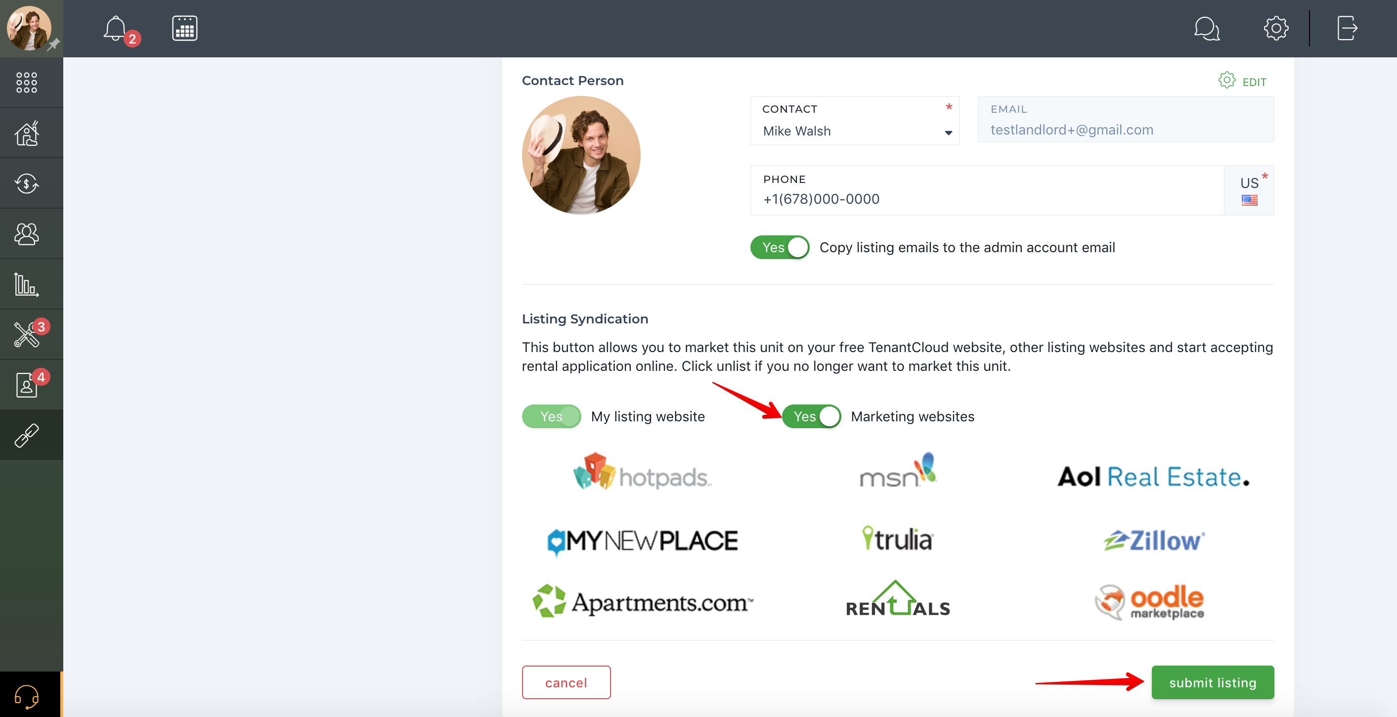The height and width of the screenshot is (717, 1397).
Task: Click the Email field
Action: coord(1126,119)
